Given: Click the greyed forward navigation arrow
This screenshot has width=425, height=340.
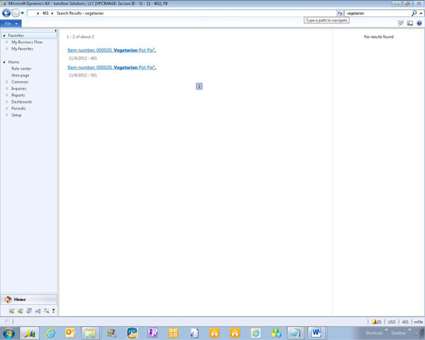Looking at the screenshot, I should coord(16,13).
